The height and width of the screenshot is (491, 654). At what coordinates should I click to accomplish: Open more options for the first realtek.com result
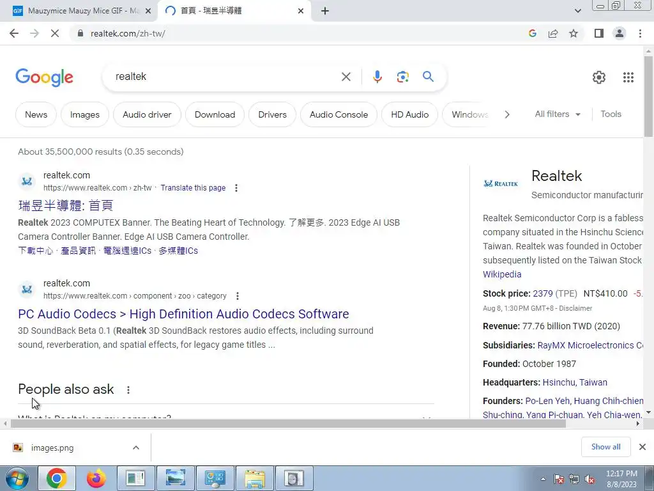coord(236,188)
